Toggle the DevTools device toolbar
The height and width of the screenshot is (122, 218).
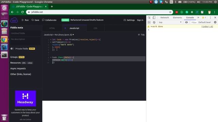point(154,18)
